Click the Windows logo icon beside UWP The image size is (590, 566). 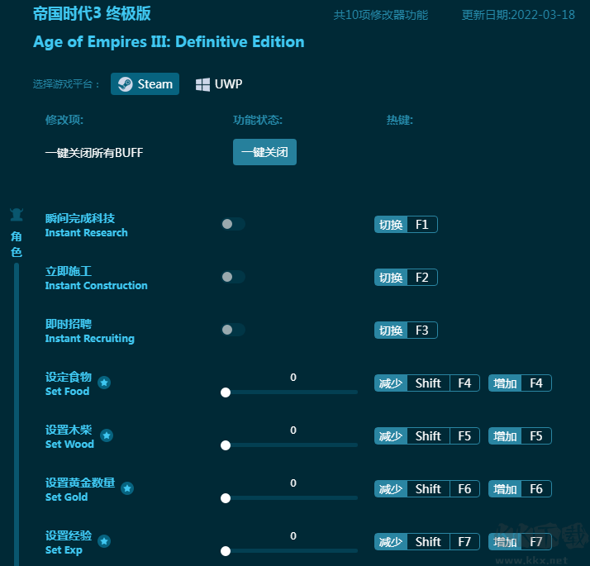tap(202, 84)
